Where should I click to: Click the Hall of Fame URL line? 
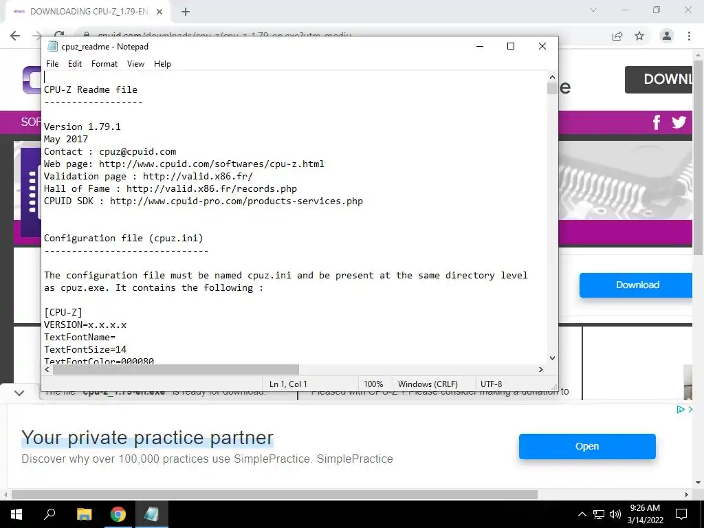pos(170,188)
